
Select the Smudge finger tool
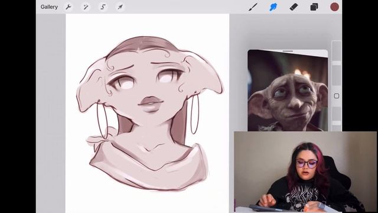pos(273,7)
